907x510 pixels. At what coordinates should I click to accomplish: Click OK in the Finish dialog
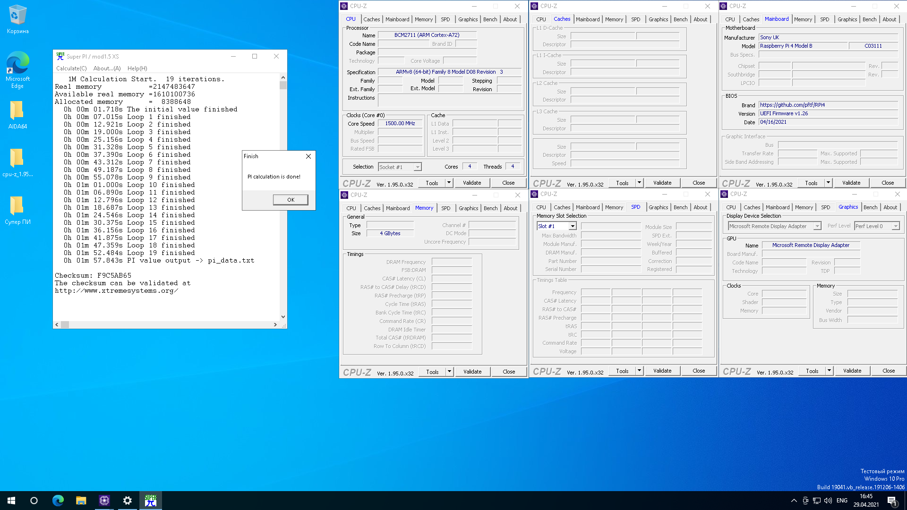[x=291, y=200]
